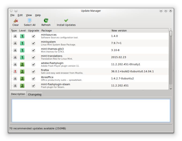
Task: Click the red security type icon for firefox
Action: pyautogui.click(x=15, y=71)
